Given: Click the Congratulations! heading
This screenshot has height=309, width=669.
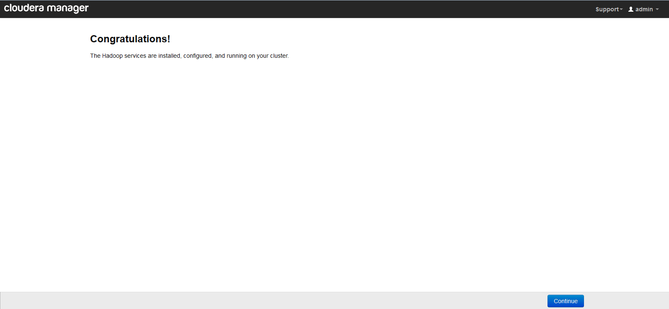Looking at the screenshot, I should (x=130, y=39).
